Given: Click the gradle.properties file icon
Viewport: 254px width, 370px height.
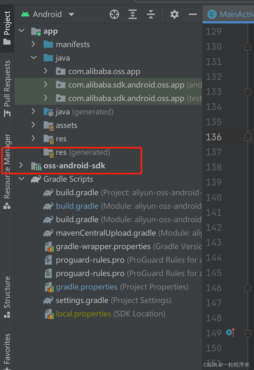Looking at the screenshot, I should [49, 287].
